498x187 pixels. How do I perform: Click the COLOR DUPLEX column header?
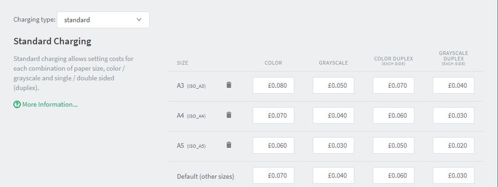[x=393, y=61]
